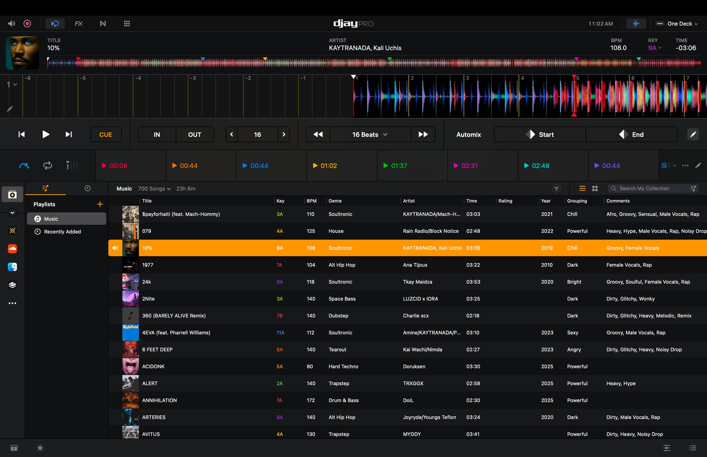Edit cue points with pencil icon
This screenshot has width=707, height=457.
click(698, 165)
